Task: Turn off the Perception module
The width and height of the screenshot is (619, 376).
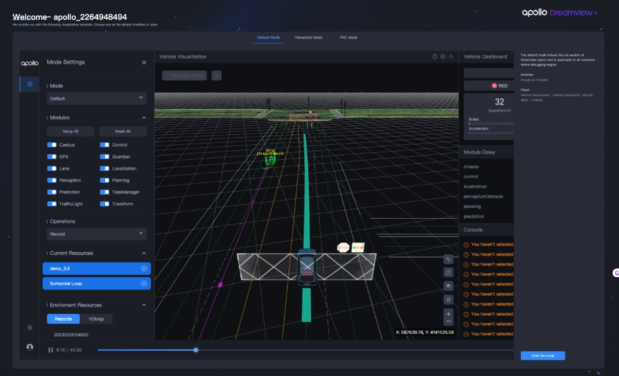Action: point(52,180)
